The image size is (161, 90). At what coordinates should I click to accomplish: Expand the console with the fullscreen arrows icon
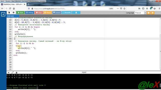[x=13, y=72]
